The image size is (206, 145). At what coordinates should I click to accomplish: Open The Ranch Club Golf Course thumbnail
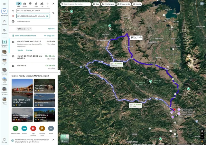tap(22, 93)
